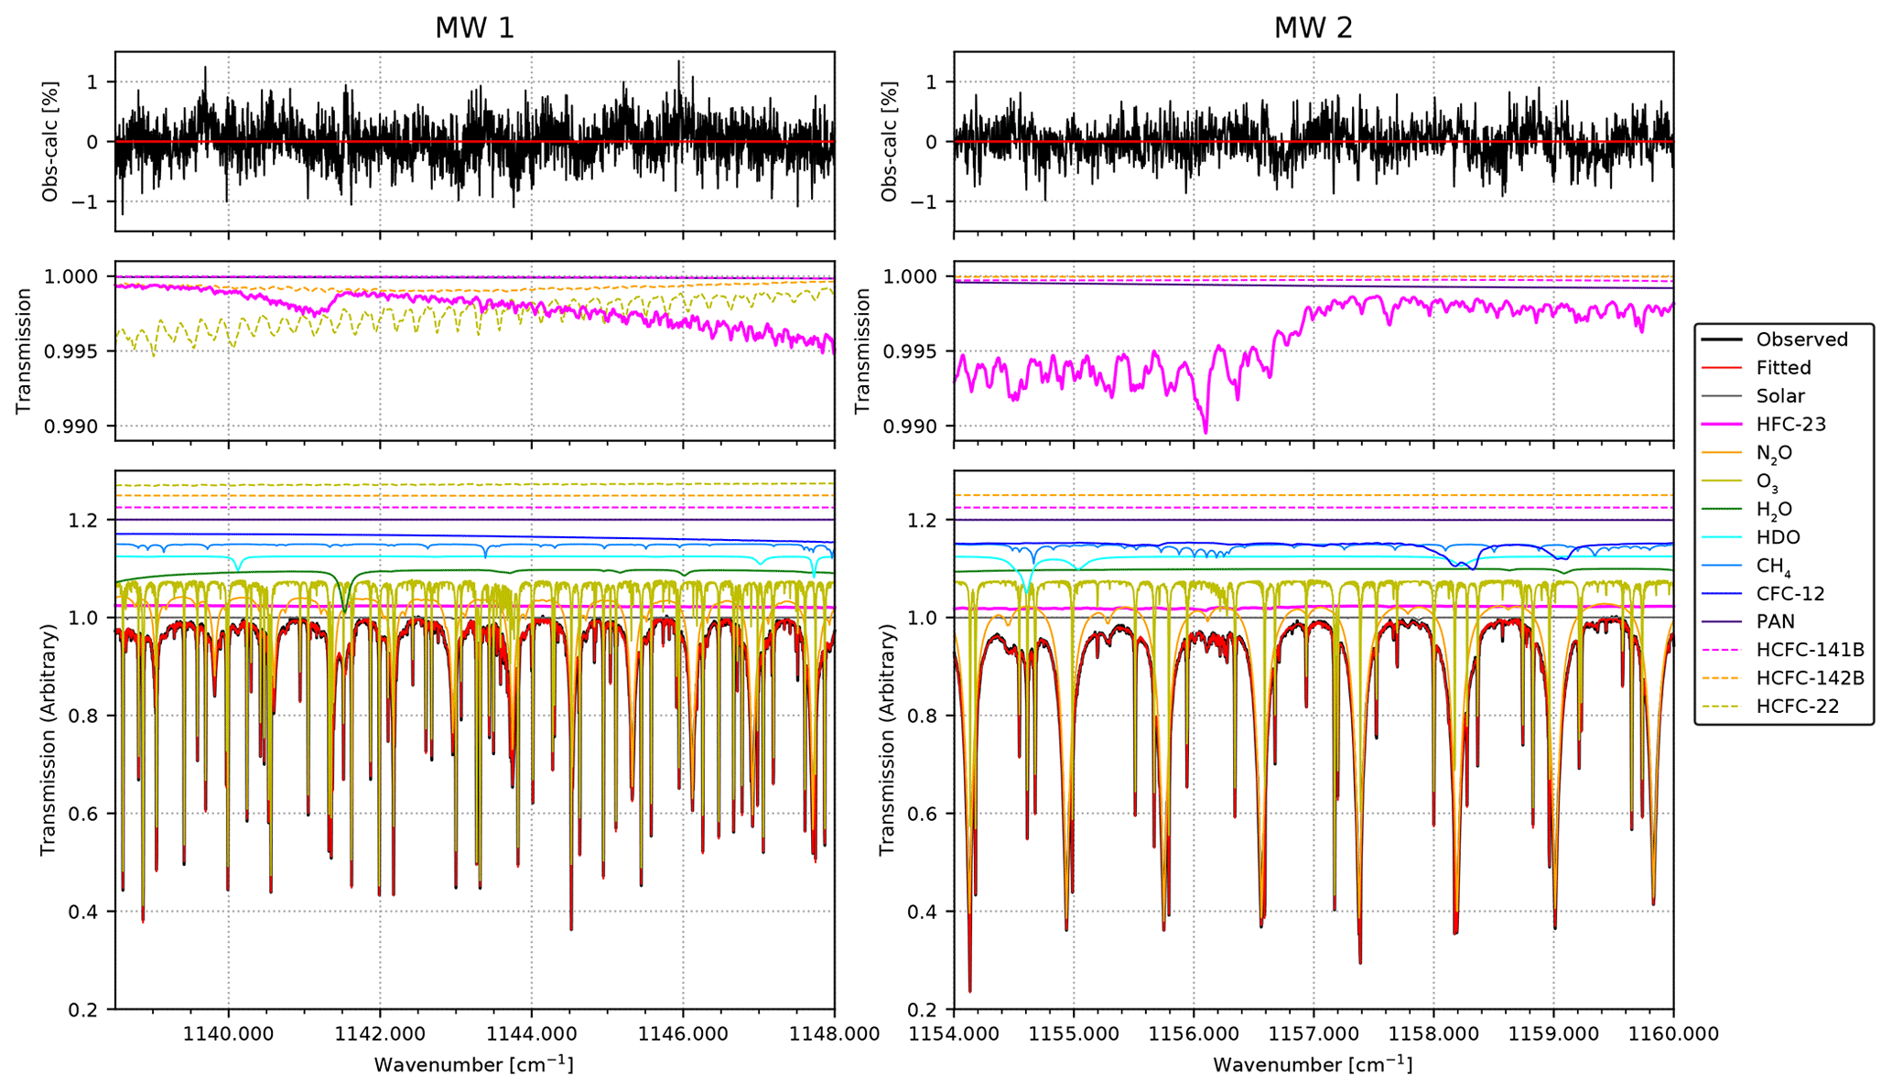The width and height of the screenshot is (1892, 1090).
Task: Click the N2O legend line swatch
Action: point(1724,452)
